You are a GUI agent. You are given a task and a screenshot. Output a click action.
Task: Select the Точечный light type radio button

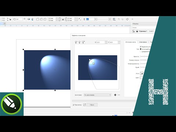pyautogui.click(x=140, y=49)
